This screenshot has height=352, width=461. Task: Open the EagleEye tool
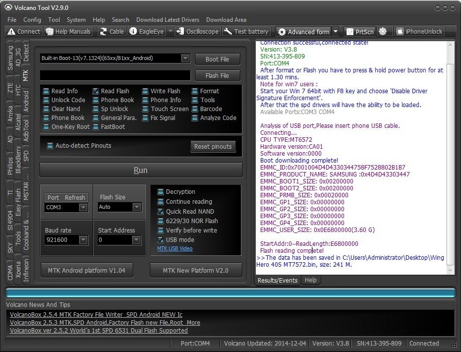(133, 32)
